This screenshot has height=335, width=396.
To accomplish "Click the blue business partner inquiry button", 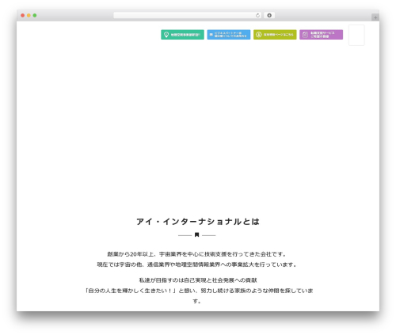I will (x=229, y=35).
